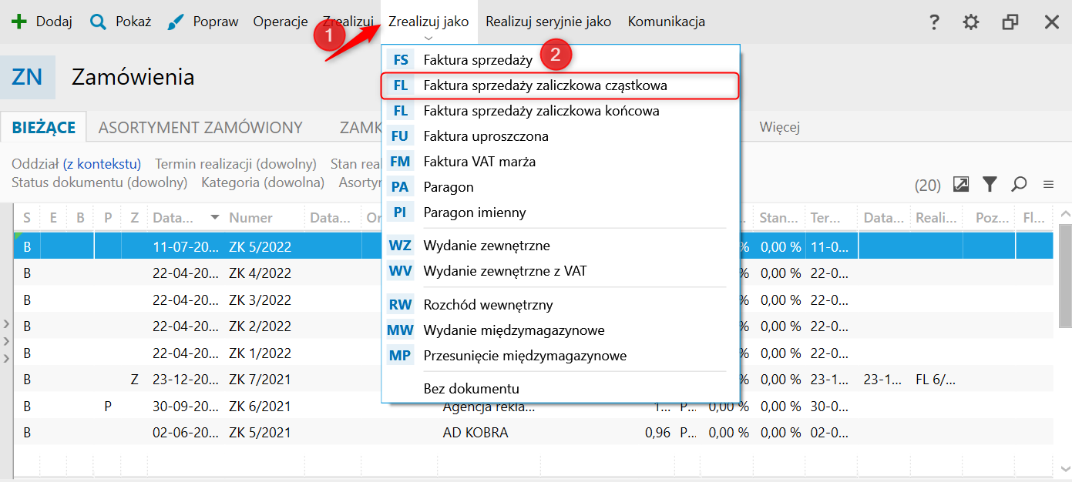Viewport: 1072px width, 482px height.
Task: Select Faktura sprzedaży zaliczkowa cząstkowa
Action: (x=545, y=85)
